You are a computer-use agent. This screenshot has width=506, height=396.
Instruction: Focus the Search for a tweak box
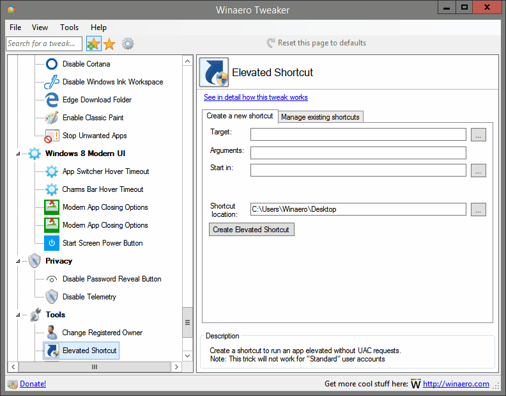[44, 44]
